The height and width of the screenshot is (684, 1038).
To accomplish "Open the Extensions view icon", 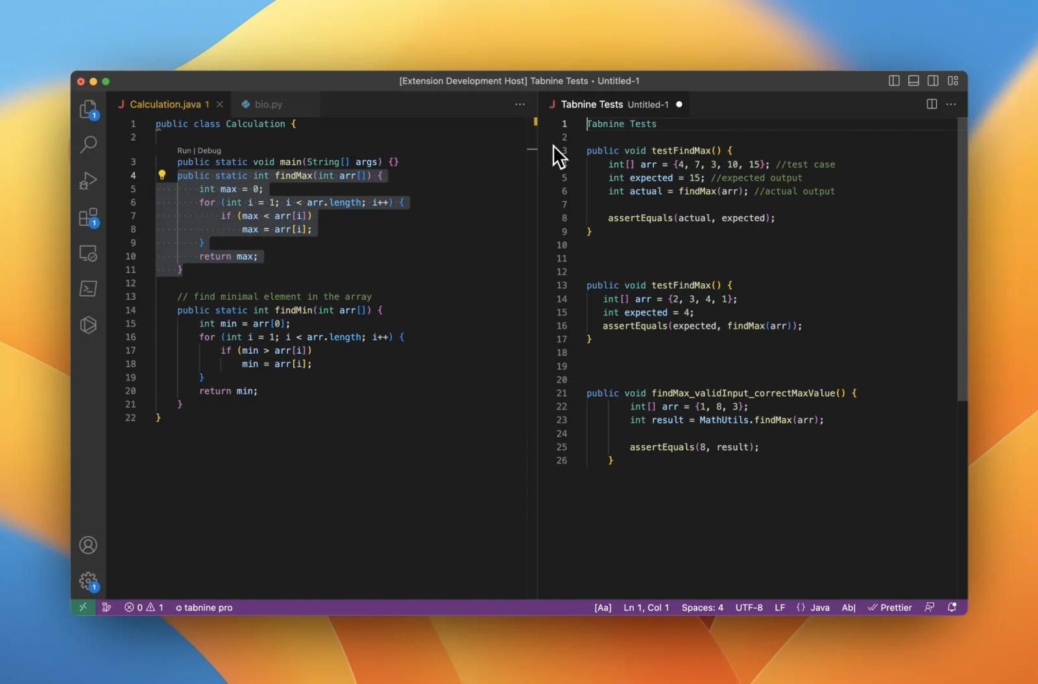I will (x=88, y=217).
